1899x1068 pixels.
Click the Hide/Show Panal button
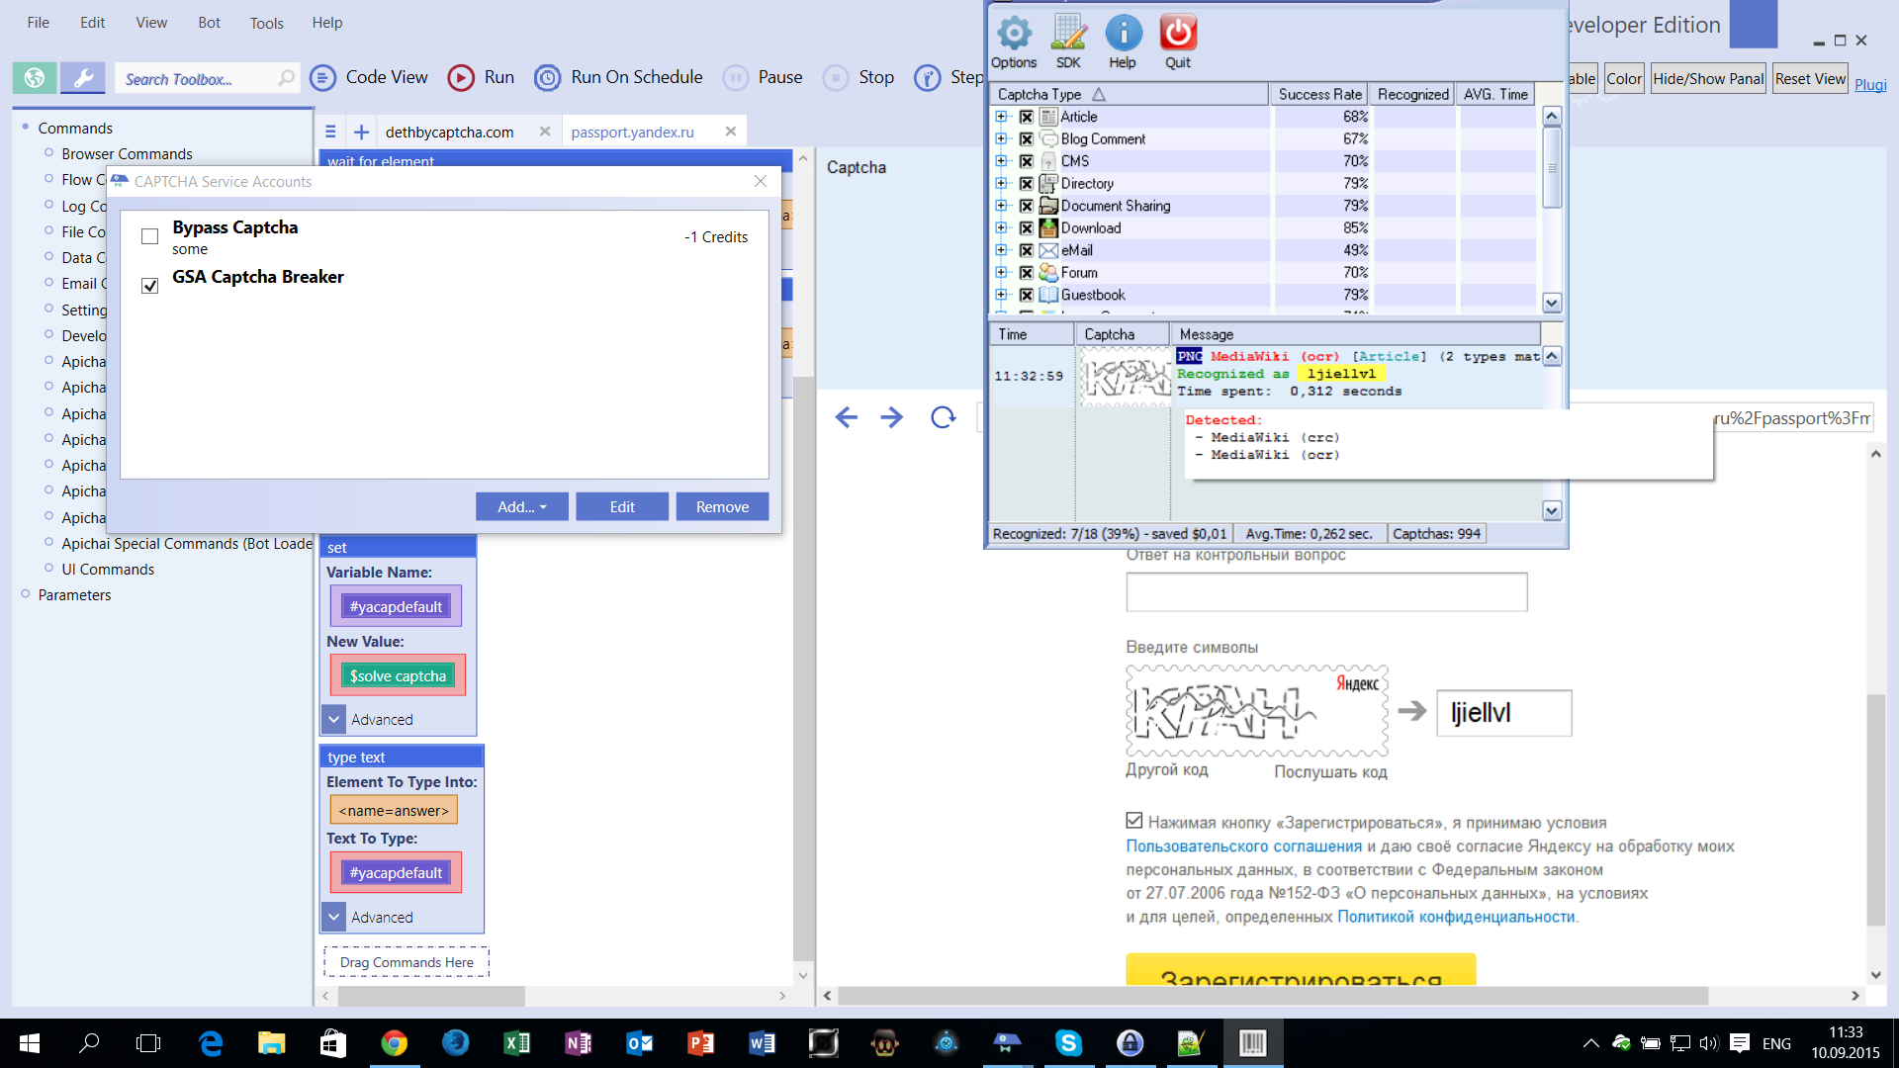pos(1708,78)
